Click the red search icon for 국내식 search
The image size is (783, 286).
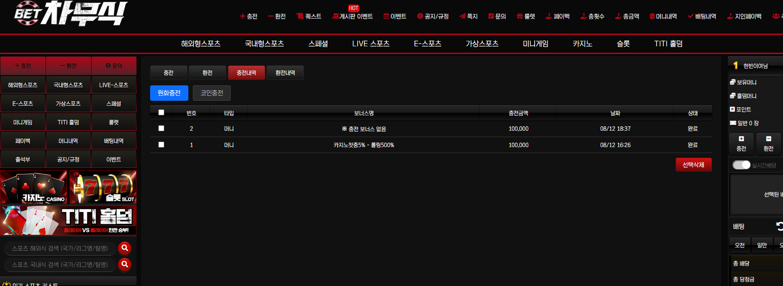[125, 264]
